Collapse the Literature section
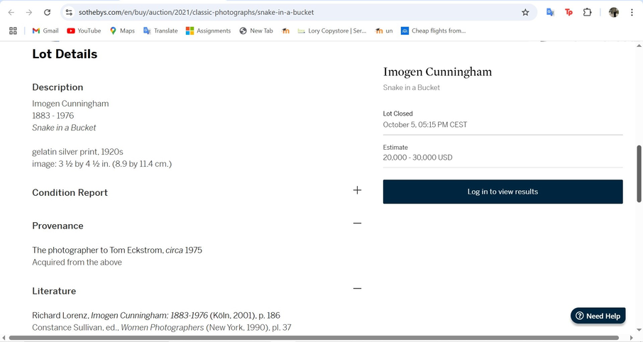643x342 pixels. [x=357, y=288]
